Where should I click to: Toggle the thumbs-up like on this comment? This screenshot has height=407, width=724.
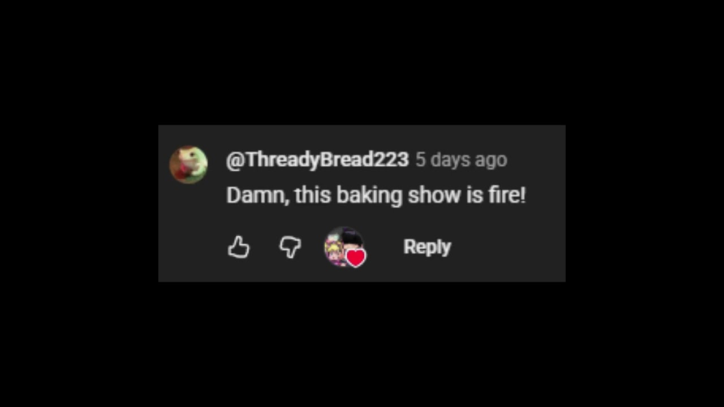pyautogui.click(x=239, y=247)
